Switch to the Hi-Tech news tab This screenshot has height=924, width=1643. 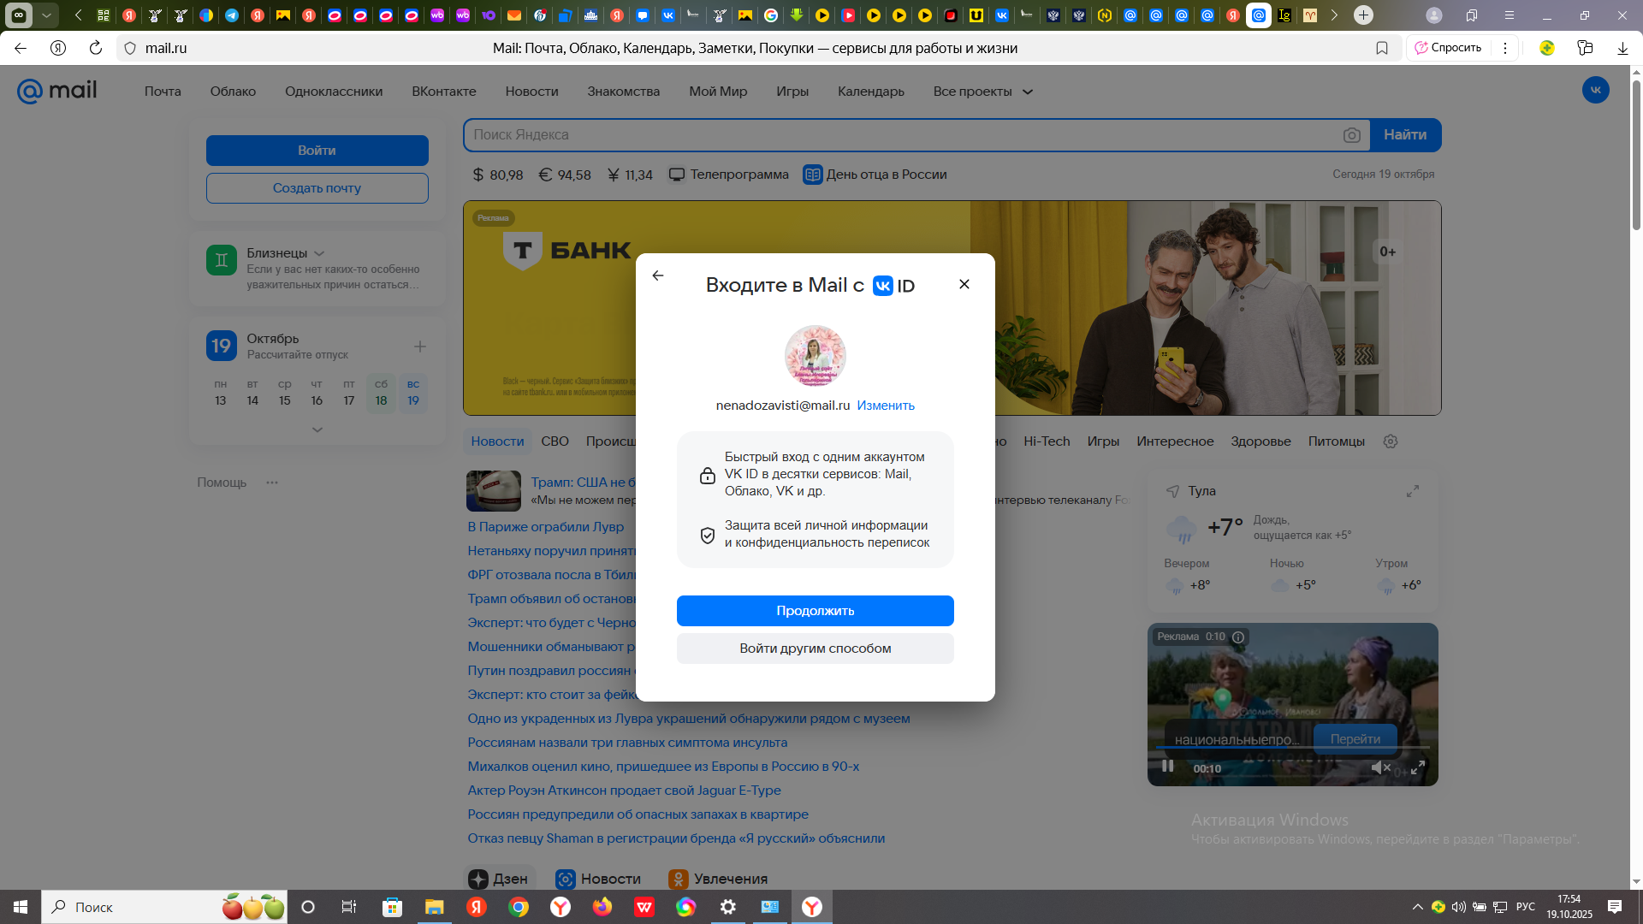click(1047, 441)
